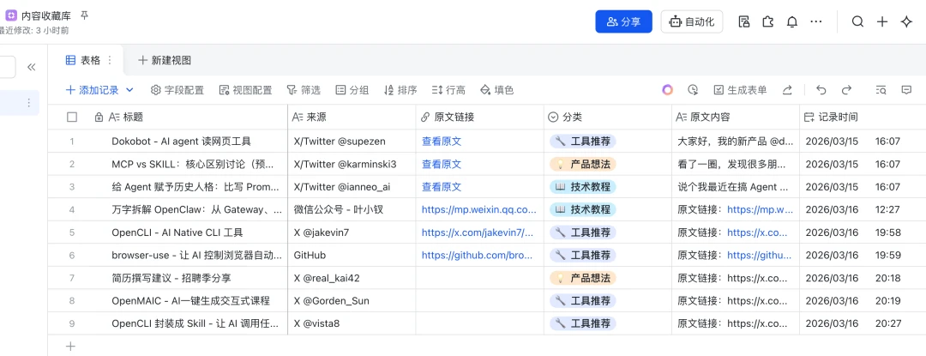Click 产品想法 tag in 简历撰写建议 row
Viewport: 926px width, 356px height.
(583, 278)
